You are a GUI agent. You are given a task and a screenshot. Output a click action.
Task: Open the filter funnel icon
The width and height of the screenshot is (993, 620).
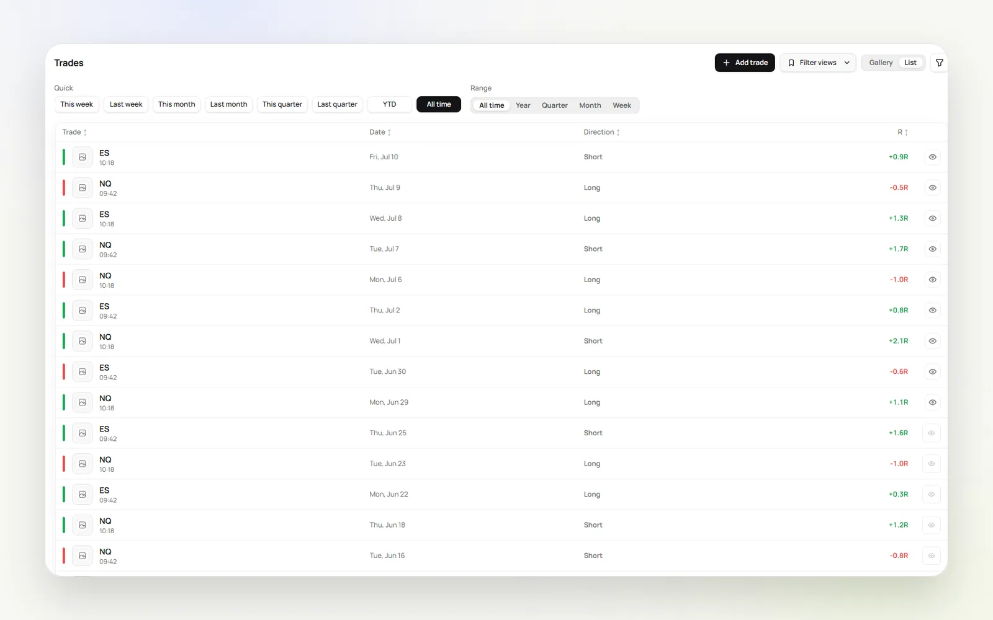click(939, 63)
